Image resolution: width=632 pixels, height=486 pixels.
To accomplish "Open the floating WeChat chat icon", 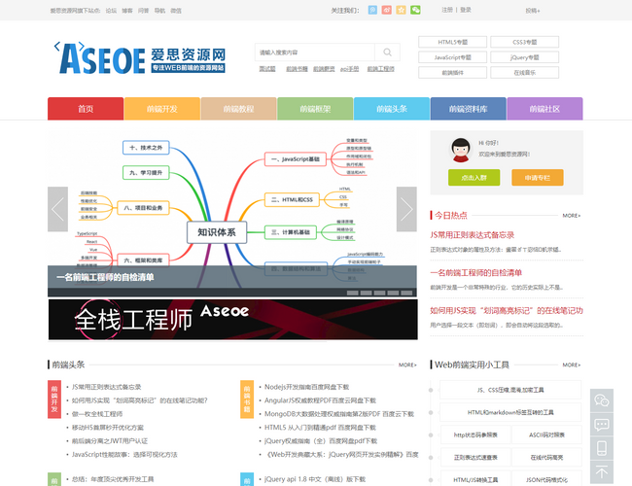I will point(602,400).
